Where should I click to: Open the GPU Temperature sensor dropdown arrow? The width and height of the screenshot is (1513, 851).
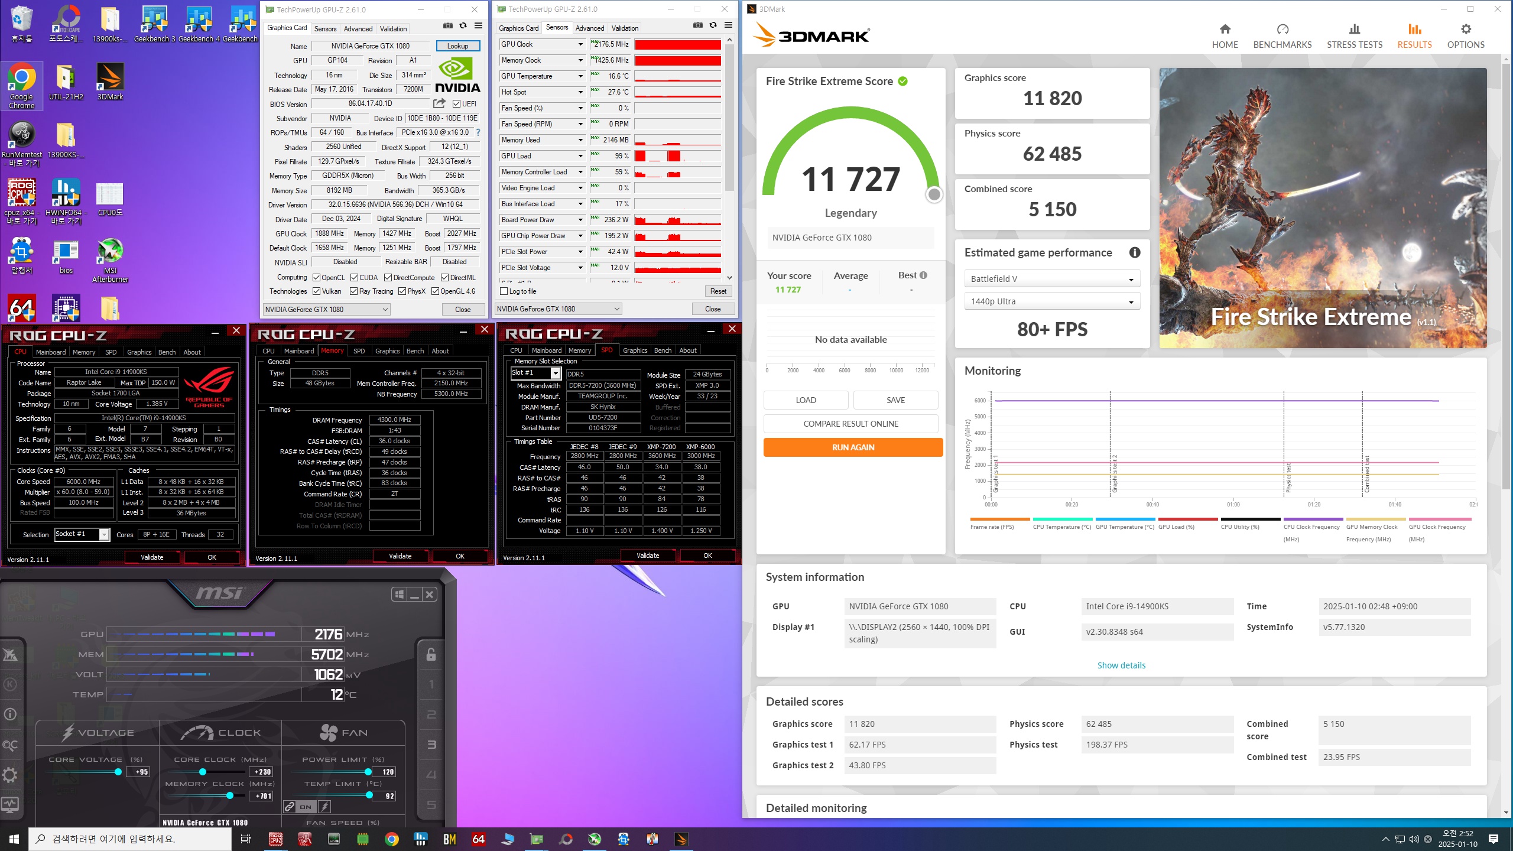(x=580, y=76)
